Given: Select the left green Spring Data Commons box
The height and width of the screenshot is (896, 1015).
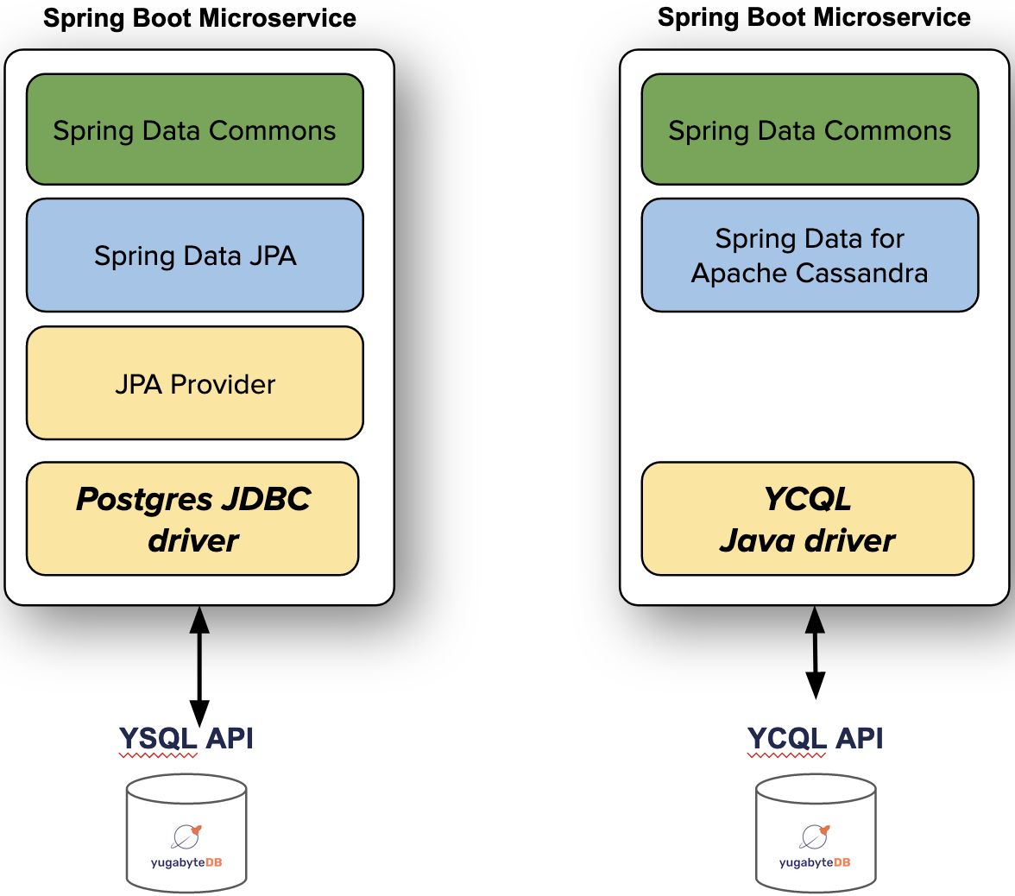Looking at the screenshot, I should click(195, 129).
